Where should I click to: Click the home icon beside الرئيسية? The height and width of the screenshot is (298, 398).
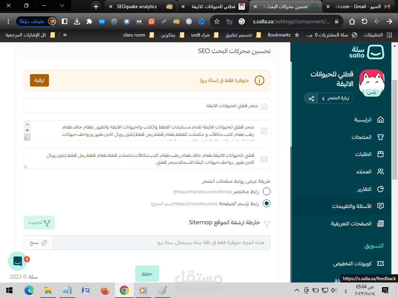[381, 120]
